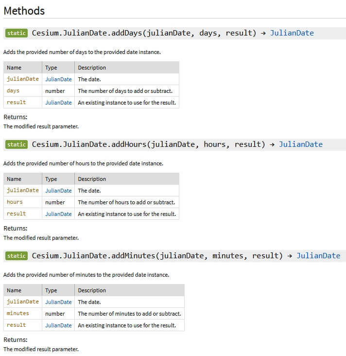Click 'result' parameter name in addMinutes table
This screenshot has height=356, width=346.
pos(17,325)
